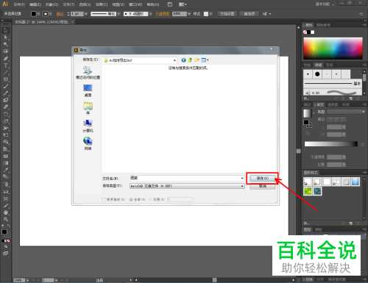
Task: Open 网络 in the dialog sidebar
Action: tap(88, 143)
